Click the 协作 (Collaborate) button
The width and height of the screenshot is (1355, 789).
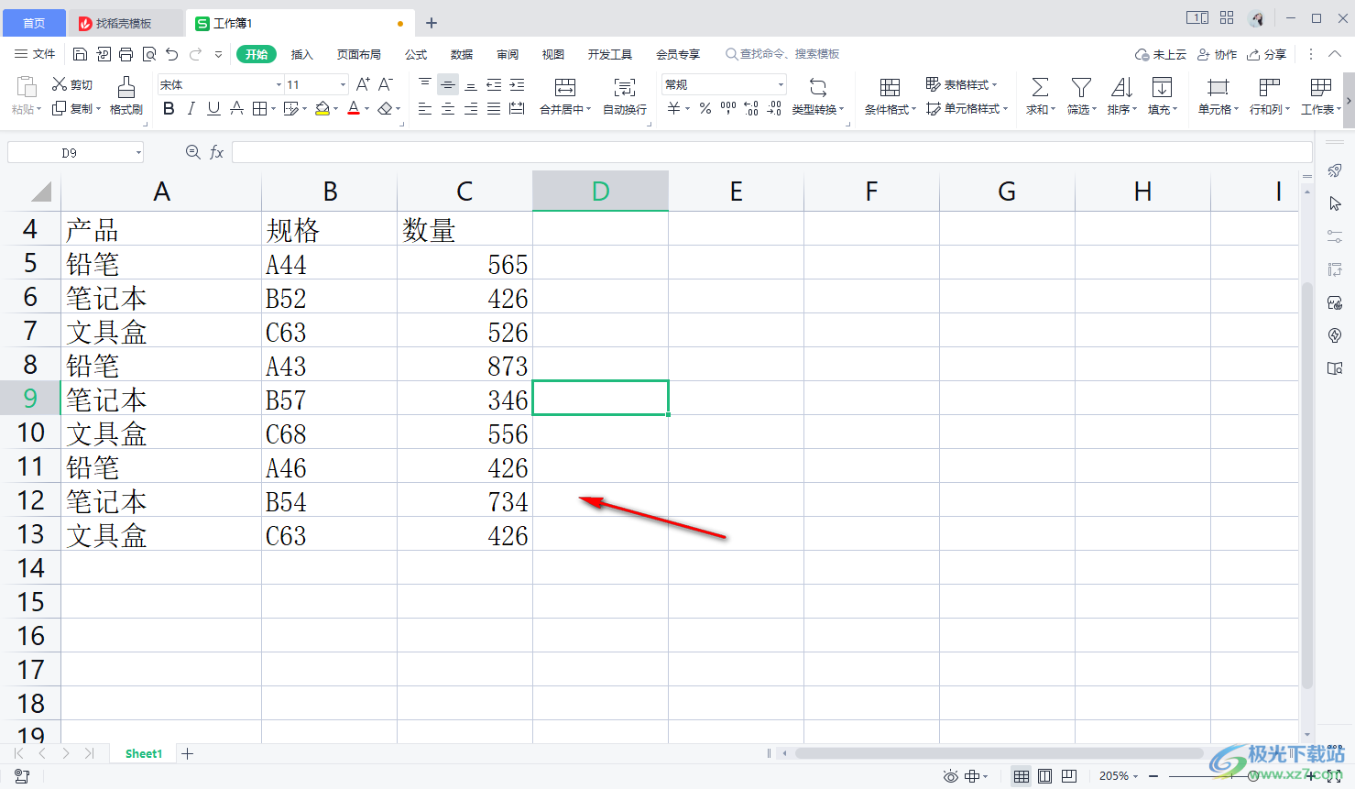(1218, 54)
